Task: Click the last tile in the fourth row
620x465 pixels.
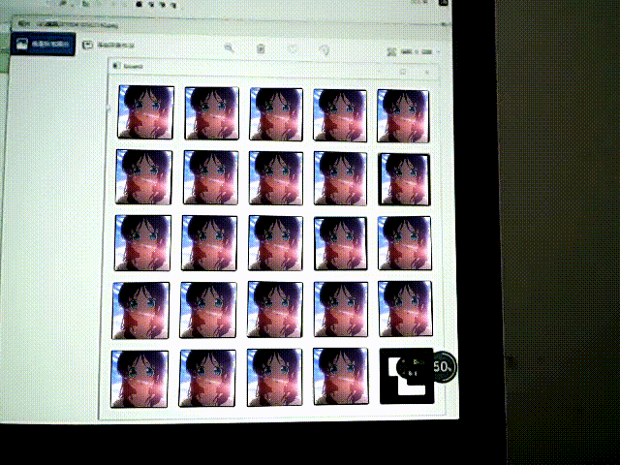Action: tap(405, 309)
